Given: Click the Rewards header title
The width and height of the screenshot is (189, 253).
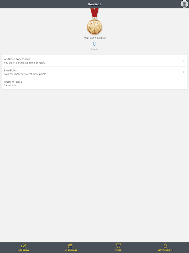Looking at the screenshot, I should pos(94,4).
